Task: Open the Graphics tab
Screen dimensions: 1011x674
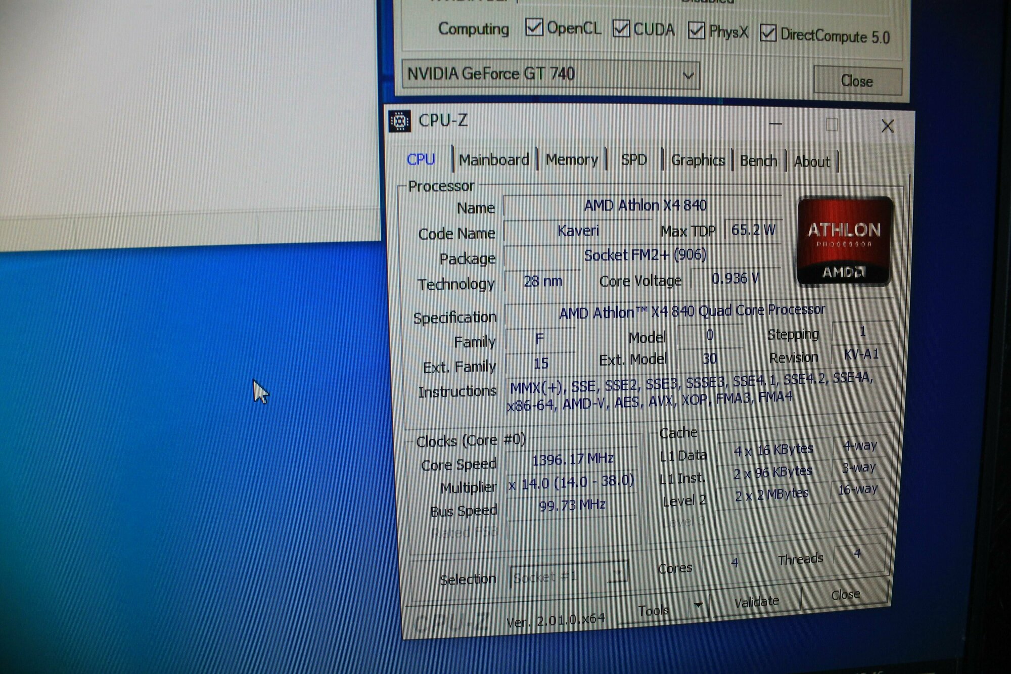Action: tap(698, 160)
